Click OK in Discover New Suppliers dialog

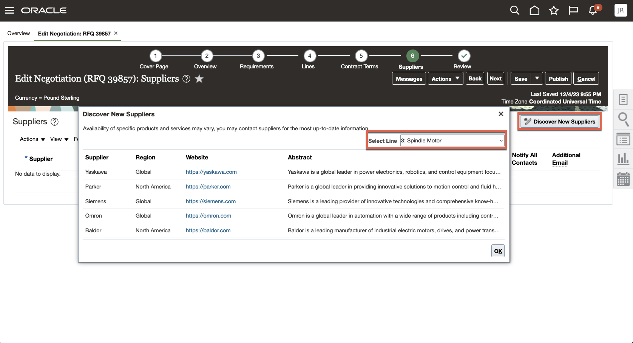point(498,251)
